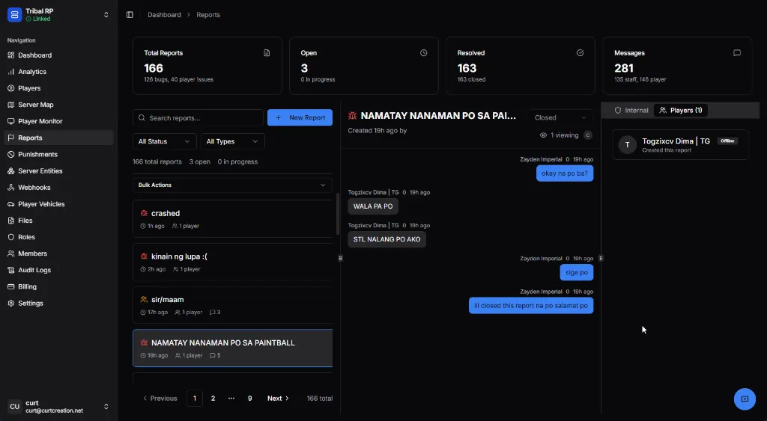This screenshot has width=767, height=421.
Task: Click the player-issue icon on 'sir/maam'
Action: [x=144, y=299]
